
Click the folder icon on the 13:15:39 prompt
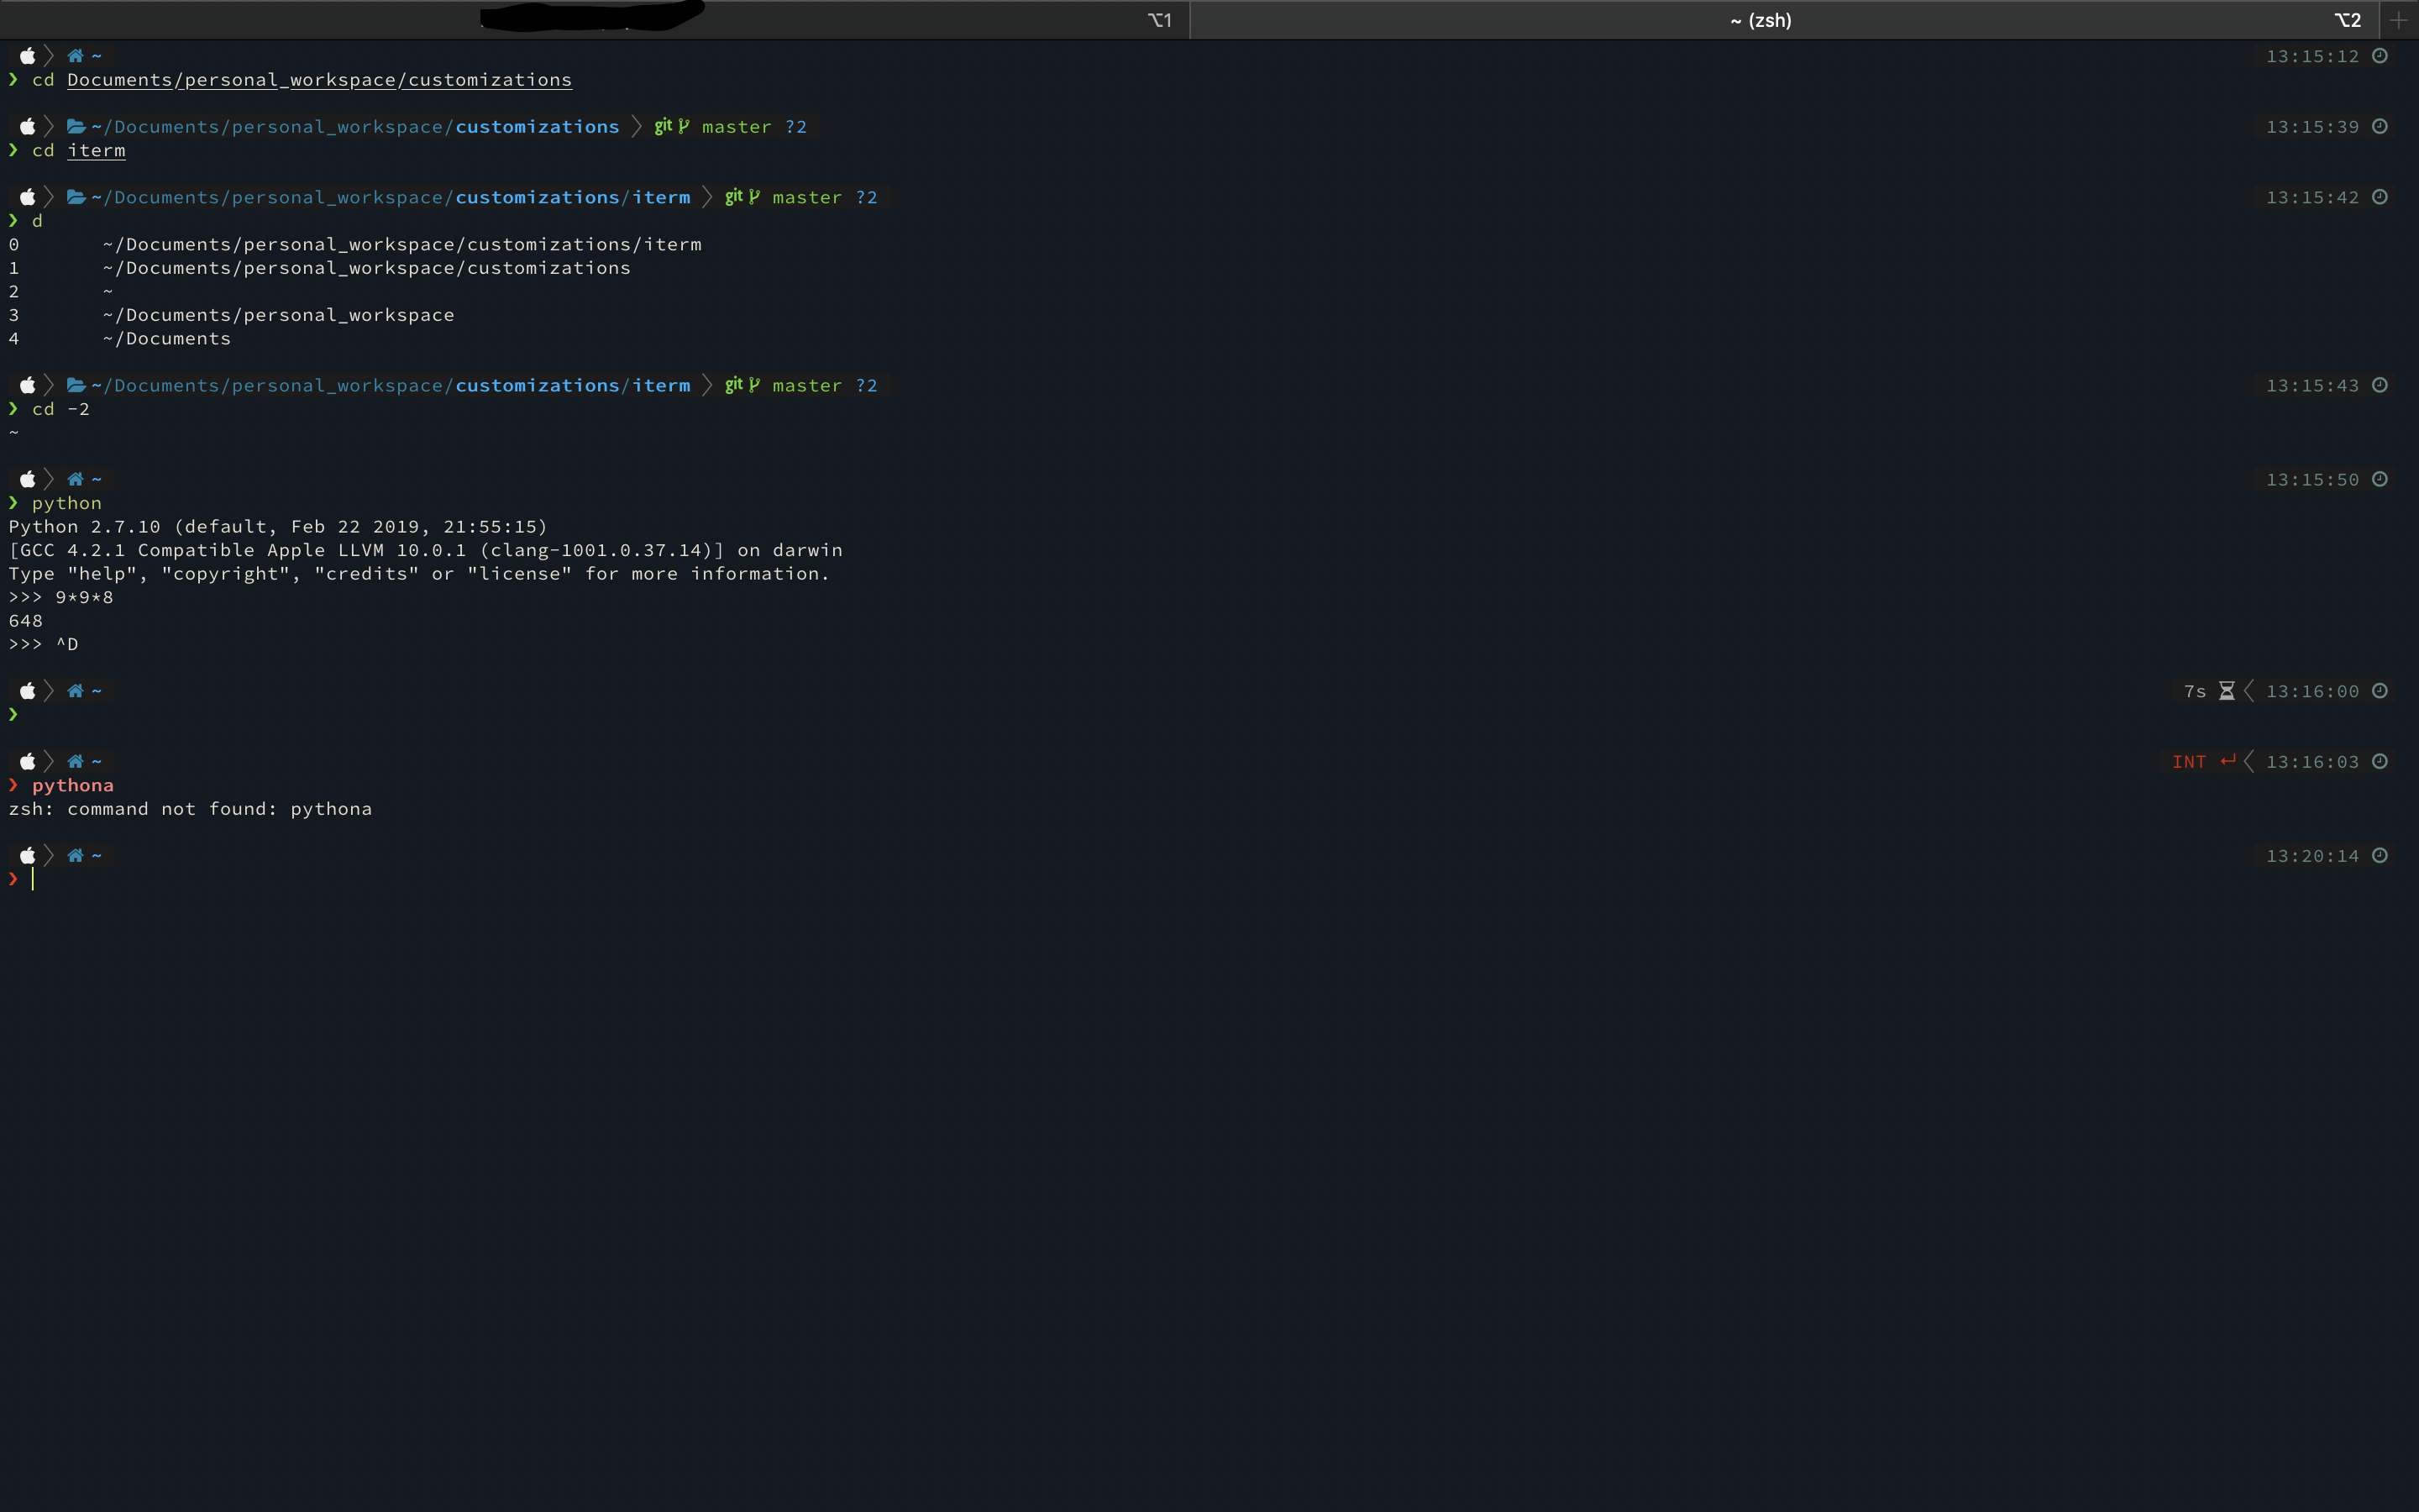(x=76, y=126)
